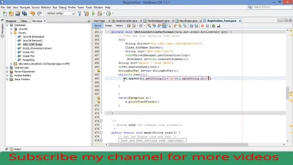Viewport: 293px width, 165px height.
Task: Click the Find Next Occurrence editor icon
Action: [159, 26]
